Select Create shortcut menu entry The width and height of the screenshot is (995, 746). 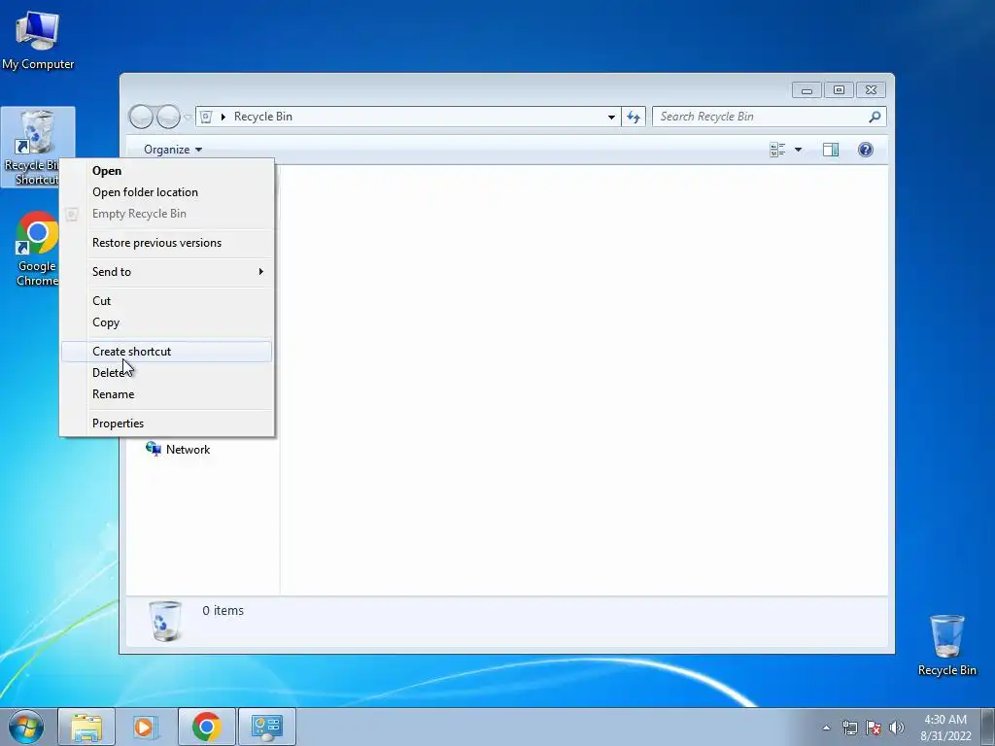click(167, 352)
